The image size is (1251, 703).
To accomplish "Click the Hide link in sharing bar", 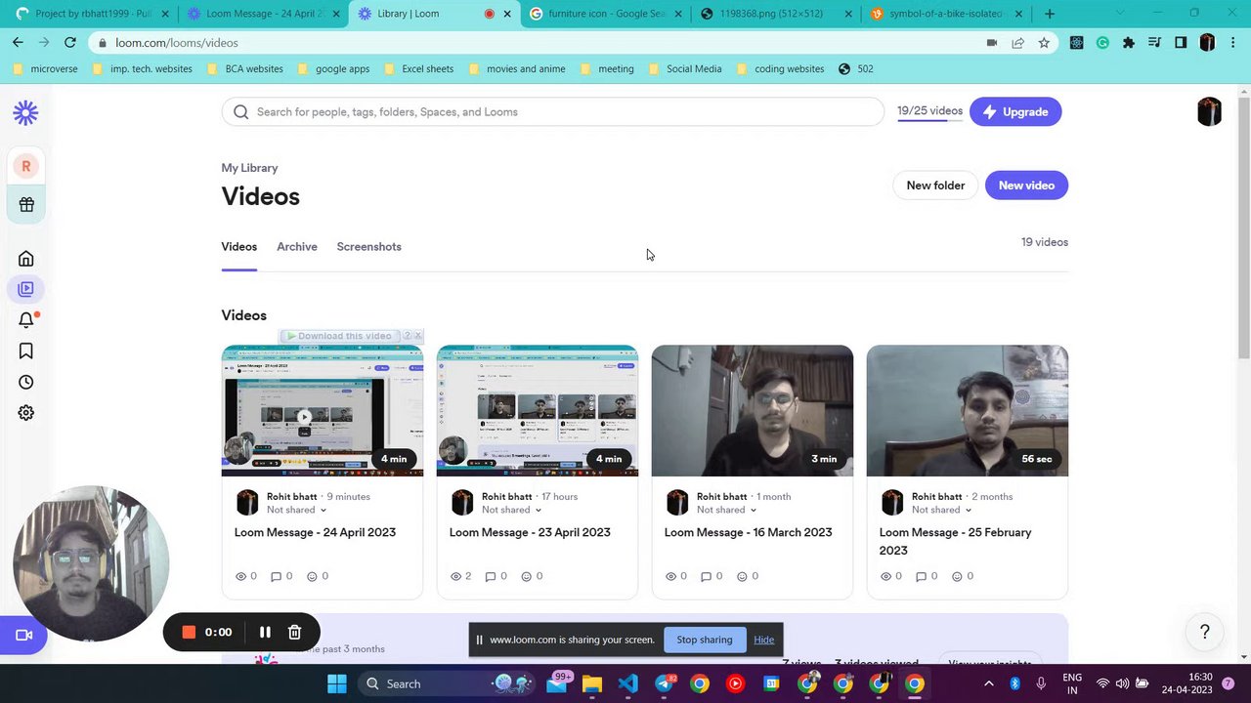I will tap(763, 641).
